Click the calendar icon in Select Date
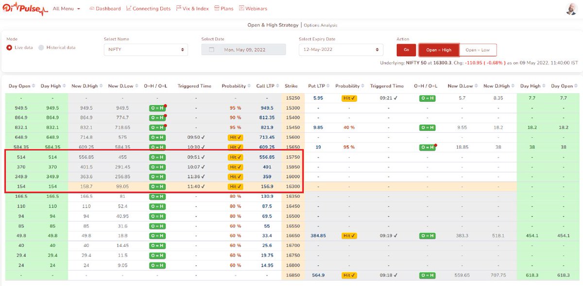Image resolution: width=583 pixels, height=286 pixels. (211, 50)
